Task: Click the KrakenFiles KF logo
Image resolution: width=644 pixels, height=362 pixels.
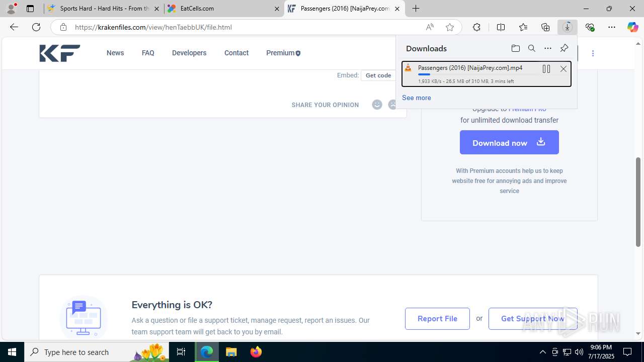Action: 60,53
